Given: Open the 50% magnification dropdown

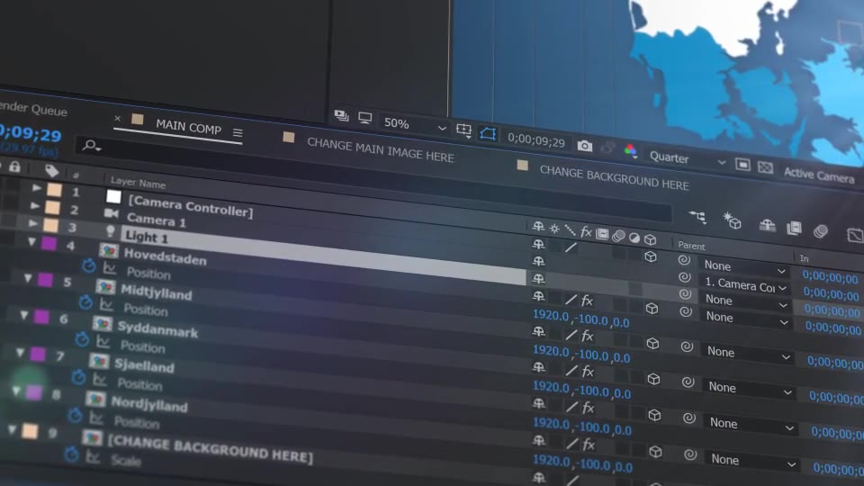Looking at the screenshot, I should click(x=415, y=125).
